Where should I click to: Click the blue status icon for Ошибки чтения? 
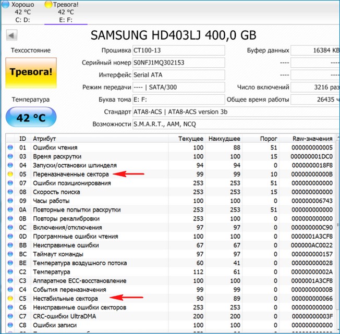[x=10, y=147]
